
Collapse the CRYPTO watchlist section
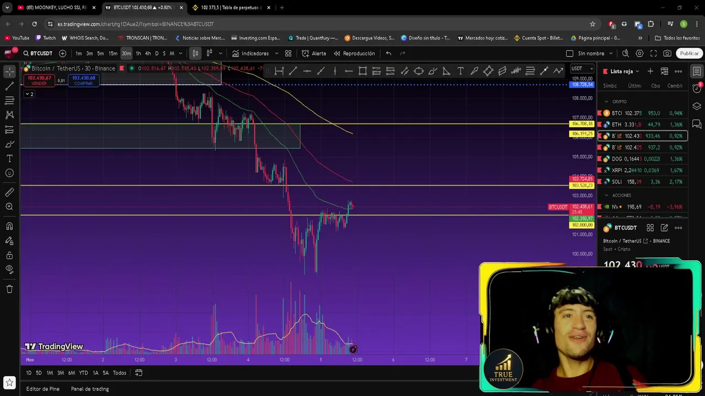[x=606, y=102]
